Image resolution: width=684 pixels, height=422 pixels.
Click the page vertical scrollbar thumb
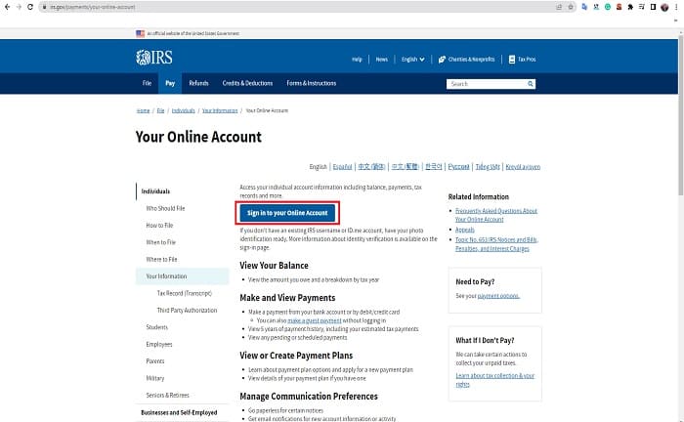[x=680, y=115]
